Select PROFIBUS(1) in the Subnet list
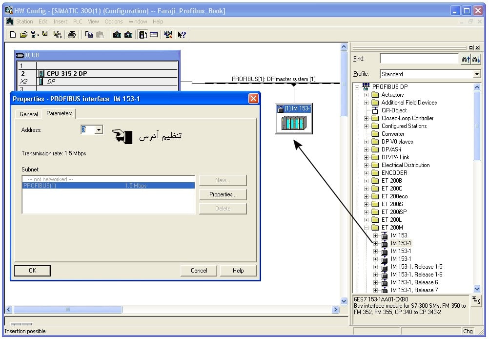Screen dimensions: 489x339 coord(108,186)
